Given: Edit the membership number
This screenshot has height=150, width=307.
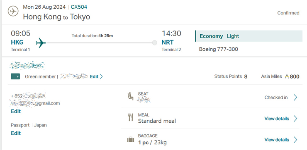Looking at the screenshot, I should [x=94, y=77].
